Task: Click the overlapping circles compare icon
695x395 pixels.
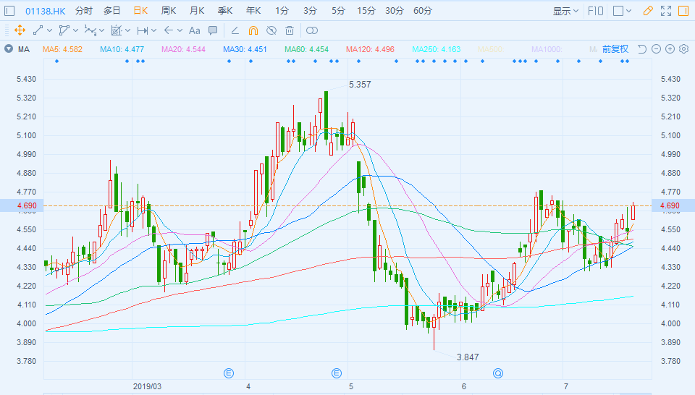Action: (312, 30)
